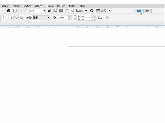Click the black circular search content icon

point(9,11)
